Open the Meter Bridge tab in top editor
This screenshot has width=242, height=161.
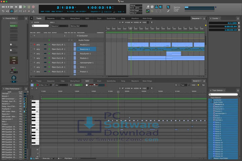147,18
